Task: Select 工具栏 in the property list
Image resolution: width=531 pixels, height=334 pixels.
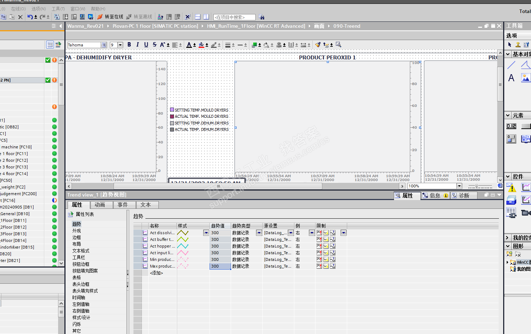Action: [x=79, y=257]
